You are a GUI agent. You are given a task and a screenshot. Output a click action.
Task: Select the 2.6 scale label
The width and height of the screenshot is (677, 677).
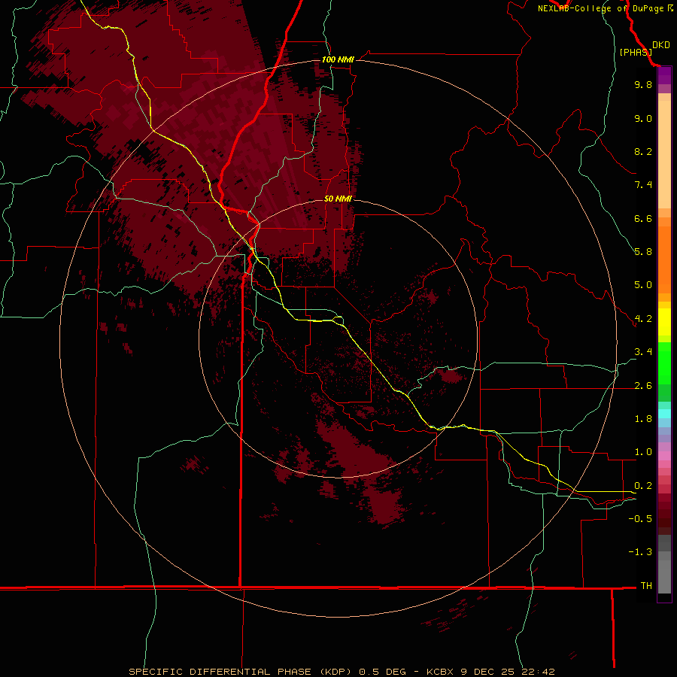643,386
